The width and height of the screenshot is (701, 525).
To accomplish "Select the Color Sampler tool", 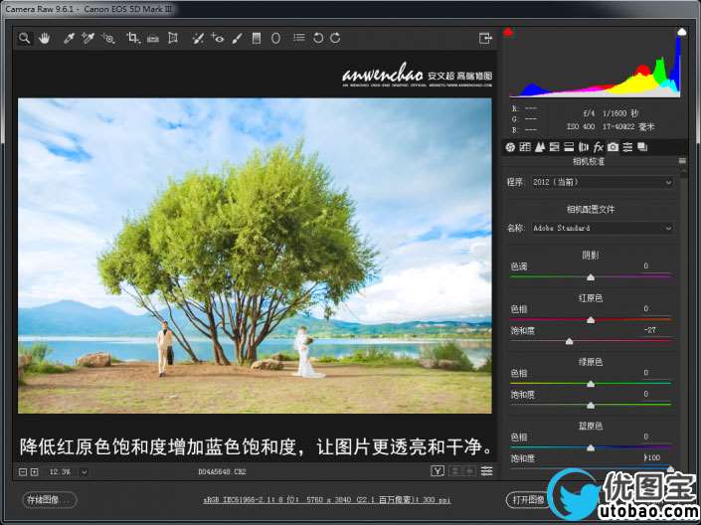I will (x=88, y=39).
